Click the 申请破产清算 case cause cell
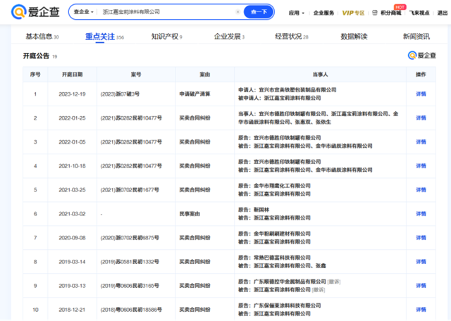This screenshot has width=451, height=321. click(x=194, y=94)
